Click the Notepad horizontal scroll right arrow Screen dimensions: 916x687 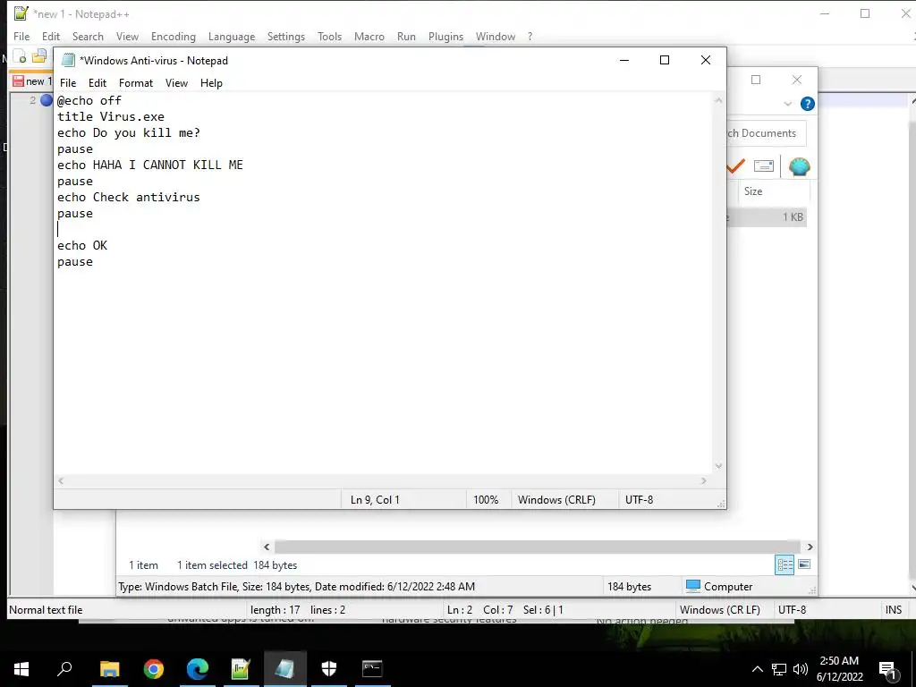[704, 480]
